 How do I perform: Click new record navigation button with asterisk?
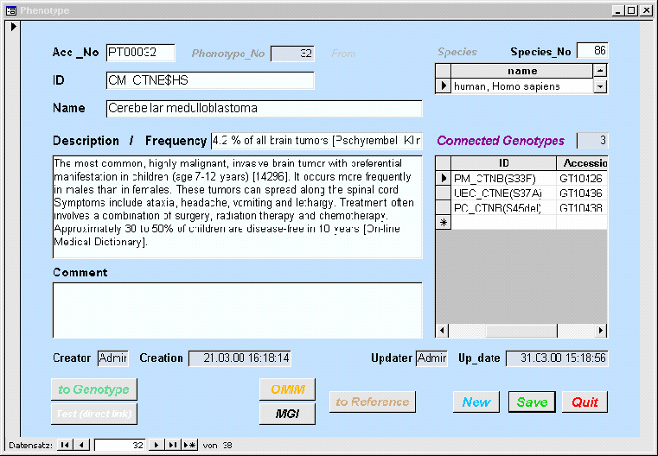click(190, 445)
